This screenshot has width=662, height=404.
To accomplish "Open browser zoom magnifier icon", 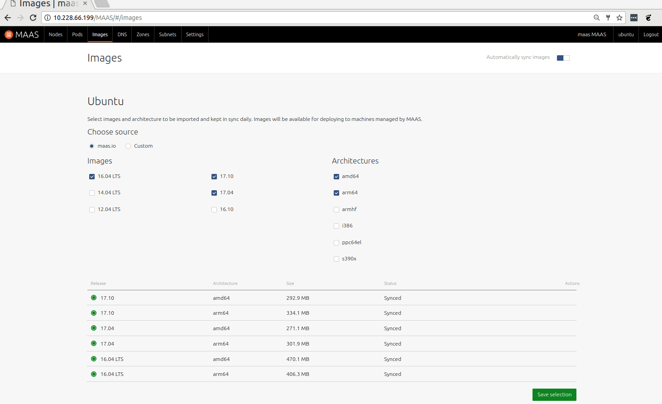I will [597, 18].
